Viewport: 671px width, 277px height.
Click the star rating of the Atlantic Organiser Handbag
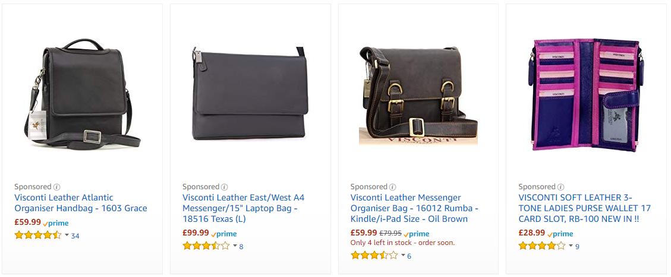click(37, 235)
